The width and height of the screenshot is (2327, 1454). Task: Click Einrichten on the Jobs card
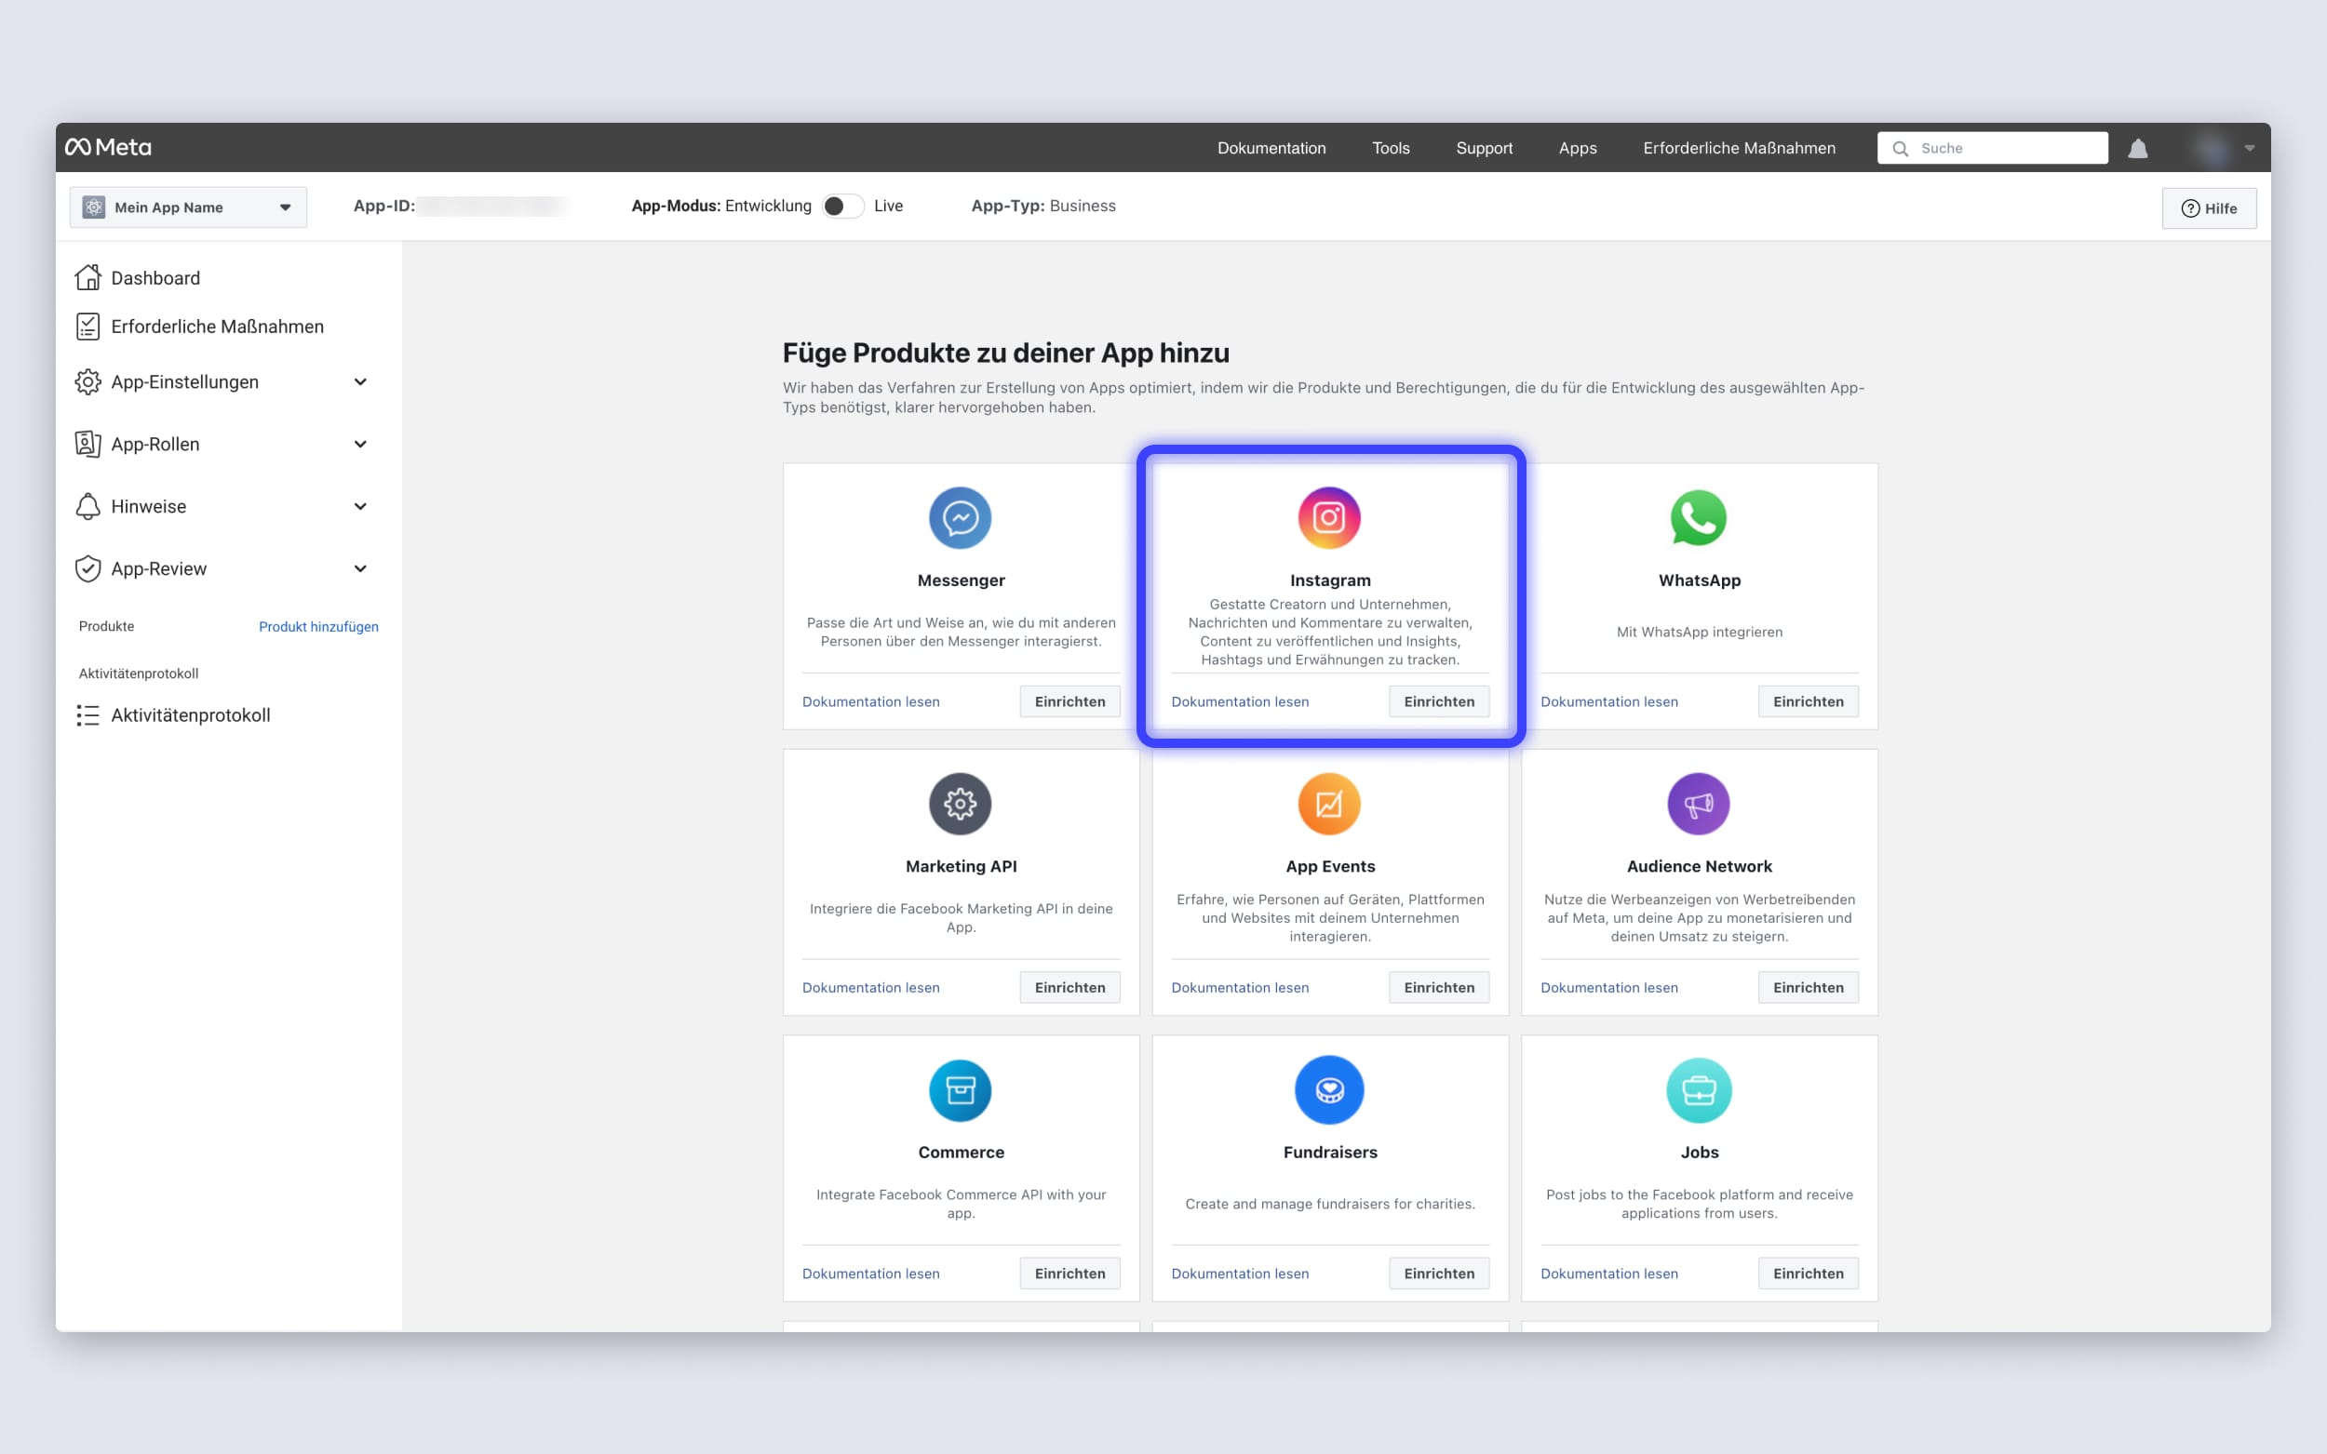[x=1808, y=1273]
